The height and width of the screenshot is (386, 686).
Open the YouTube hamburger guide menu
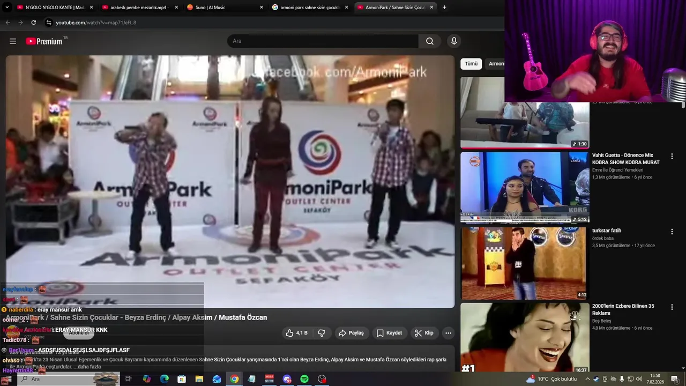(13, 41)
